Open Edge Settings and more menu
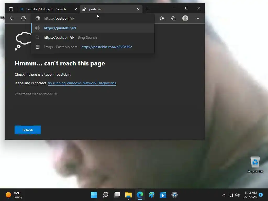Viewport: 268px width, 201px height. coord(197,18)
